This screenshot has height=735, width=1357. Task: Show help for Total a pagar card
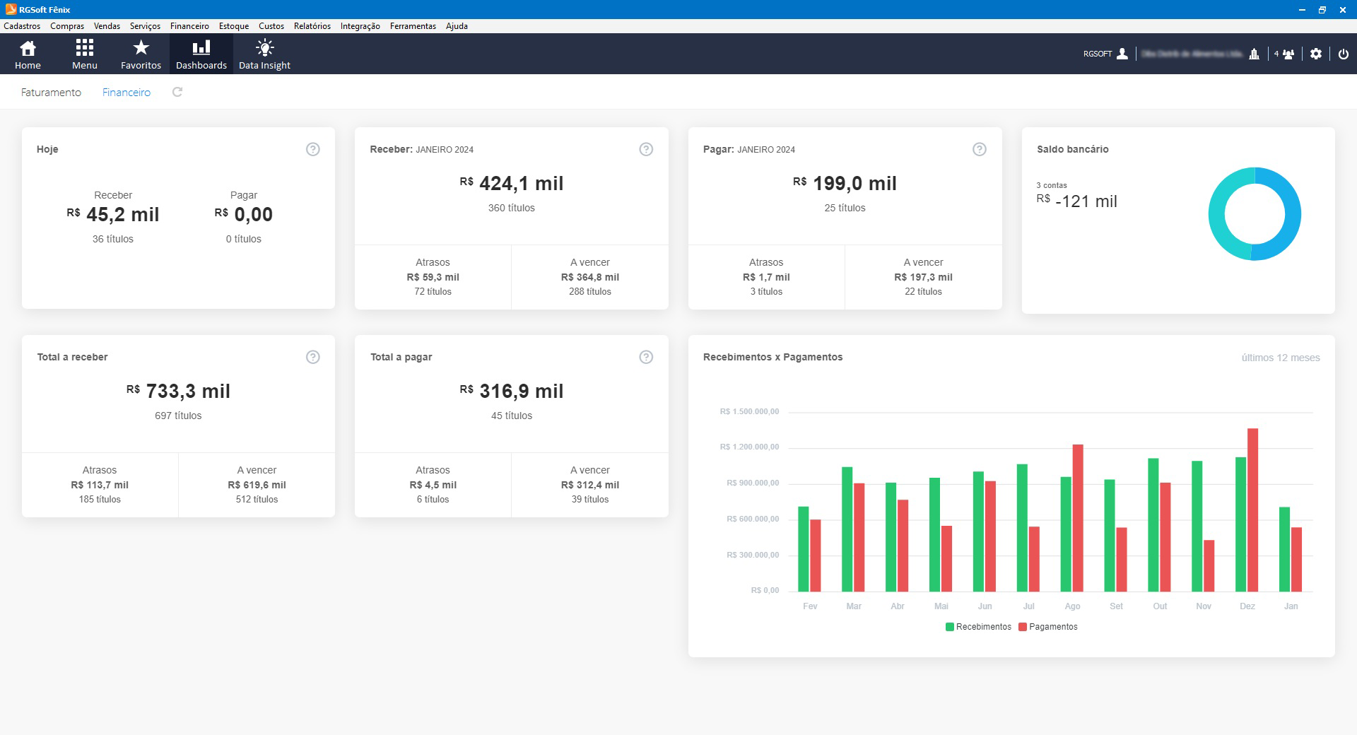click(646, 357)
